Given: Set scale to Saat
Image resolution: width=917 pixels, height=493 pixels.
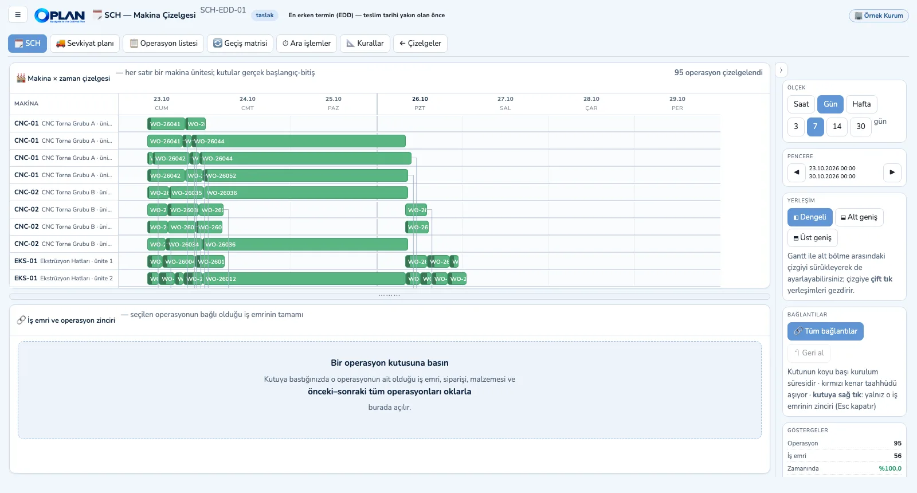Looking at the screenshot, I should (x=801, y=104).
